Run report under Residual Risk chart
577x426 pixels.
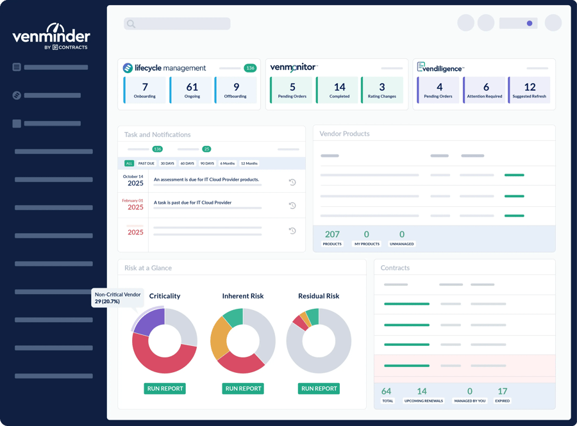click(x=319, y=388)
